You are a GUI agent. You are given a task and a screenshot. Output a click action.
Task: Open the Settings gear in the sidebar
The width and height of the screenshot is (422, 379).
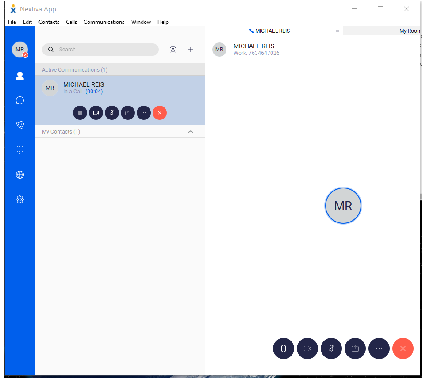tap(20, 199)
